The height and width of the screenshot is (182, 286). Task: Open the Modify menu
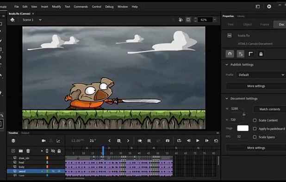pos(56,6)
